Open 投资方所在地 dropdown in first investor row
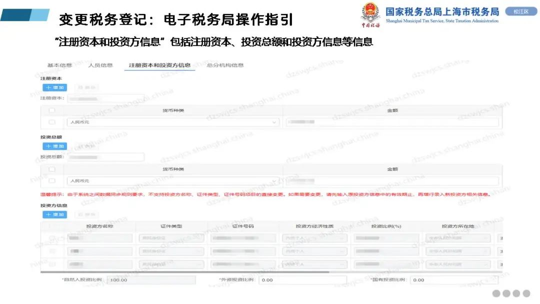 point(458,238)
